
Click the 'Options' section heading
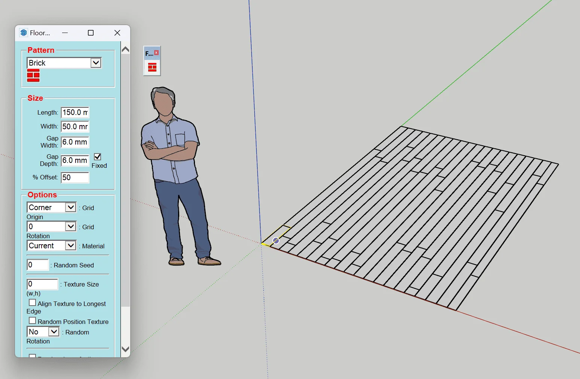pyautogui.click(x=42, y=195)
